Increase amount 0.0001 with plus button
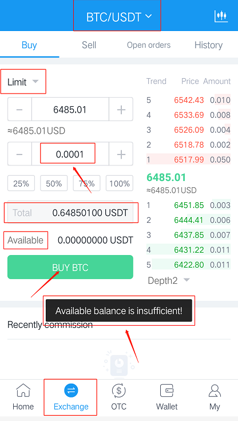 [121, 154]
